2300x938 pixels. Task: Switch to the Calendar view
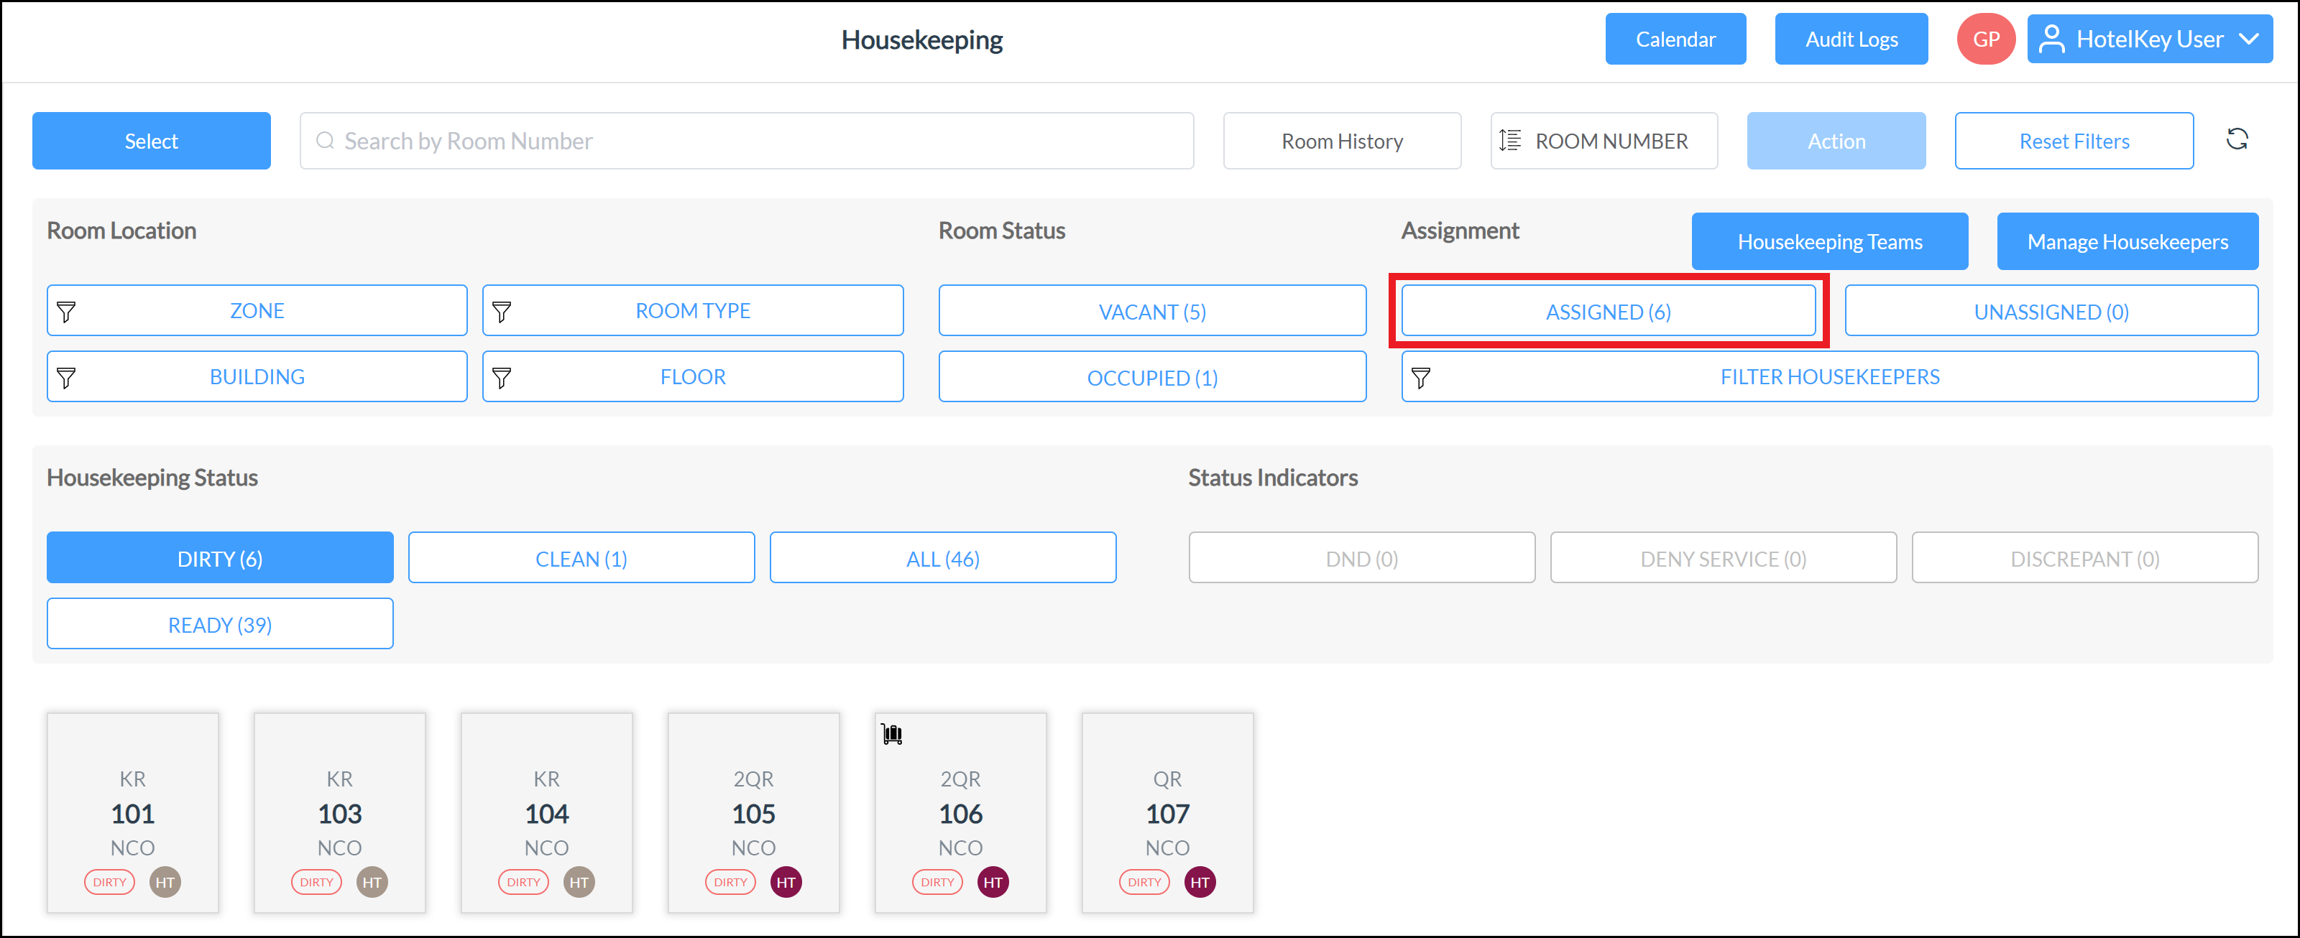coord(1675,38)
